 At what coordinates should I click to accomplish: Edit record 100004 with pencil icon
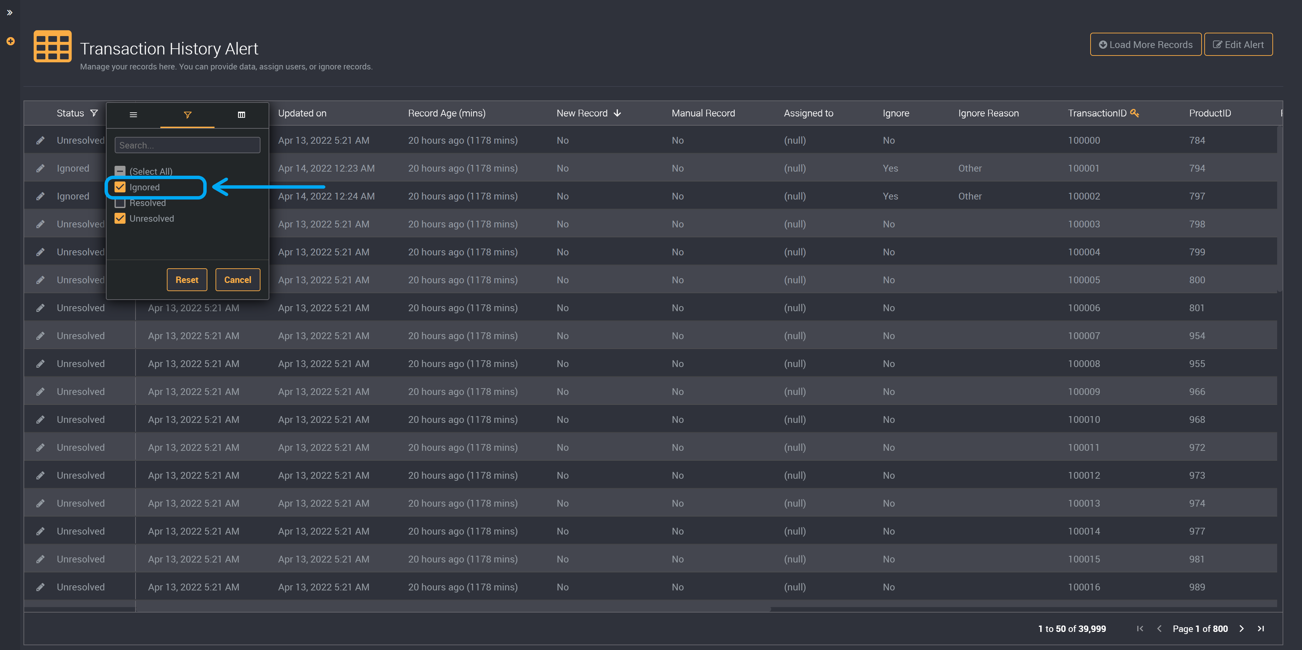pos(41,252)
